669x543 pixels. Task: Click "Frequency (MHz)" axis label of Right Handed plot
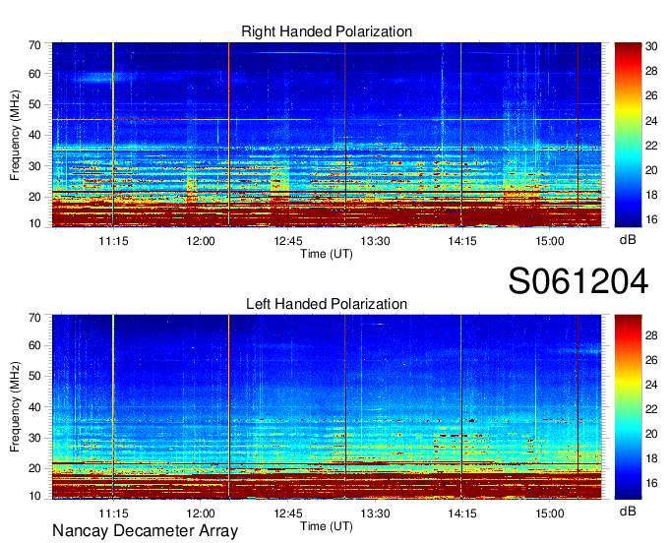(15, 135)
